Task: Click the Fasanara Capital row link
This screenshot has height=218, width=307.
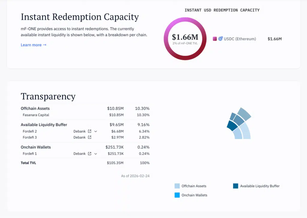Action: pos(36,115)
